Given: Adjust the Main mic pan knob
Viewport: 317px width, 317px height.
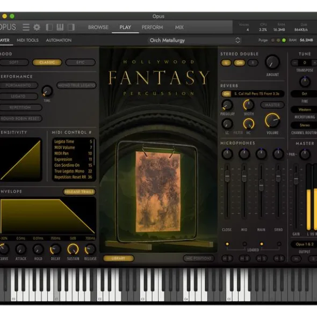Looking at the screenshot, I should [x=261, y=154].
